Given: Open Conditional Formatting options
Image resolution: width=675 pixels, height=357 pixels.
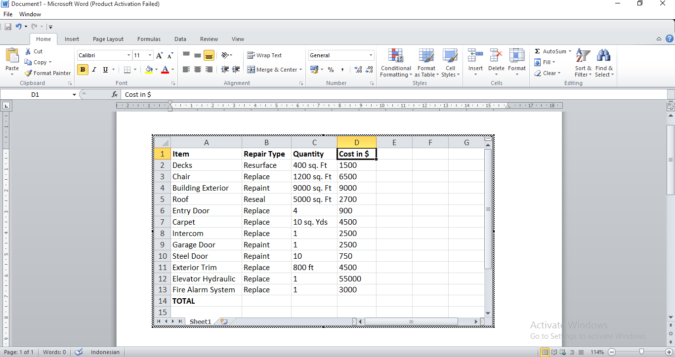Looking at the screenshot, I should tap(395, 63).
